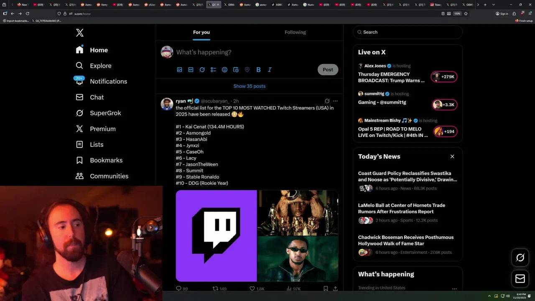Schedule the post with the calendar icon

click(x=236, y=70)
